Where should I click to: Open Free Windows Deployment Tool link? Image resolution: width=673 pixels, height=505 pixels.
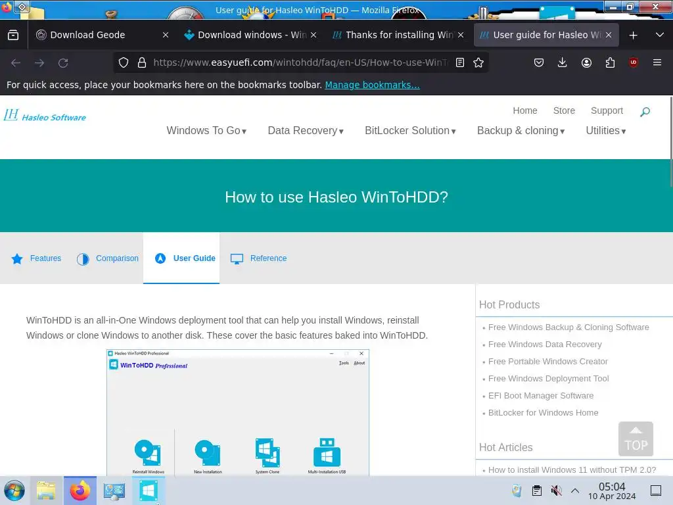549,379
